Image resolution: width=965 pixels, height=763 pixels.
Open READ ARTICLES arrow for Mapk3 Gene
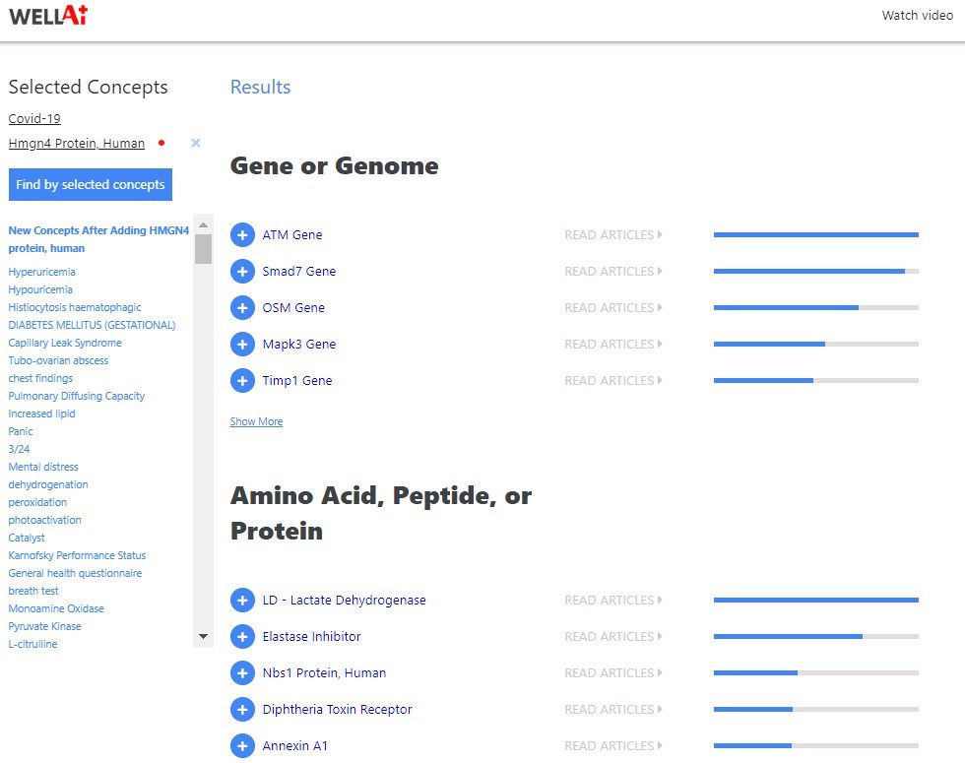pos(612,345)
